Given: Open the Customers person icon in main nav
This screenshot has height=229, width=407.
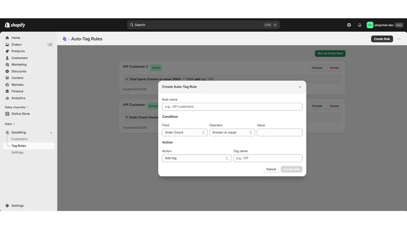Looking at the screenshot, I should [7, 58].
